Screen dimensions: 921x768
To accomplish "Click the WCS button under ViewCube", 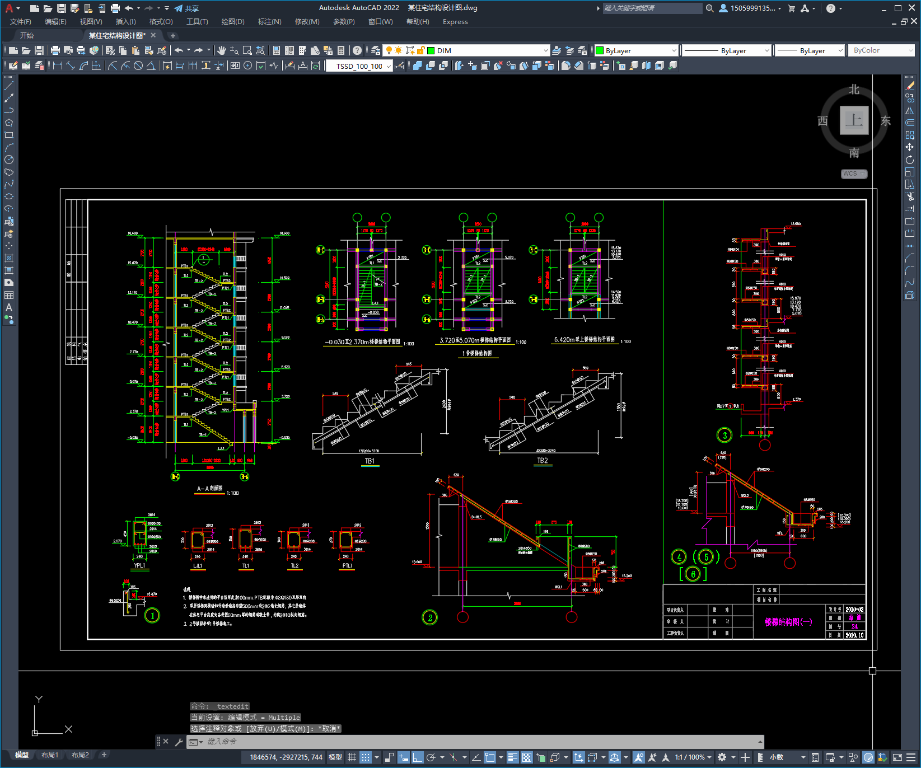I will 854,174.
